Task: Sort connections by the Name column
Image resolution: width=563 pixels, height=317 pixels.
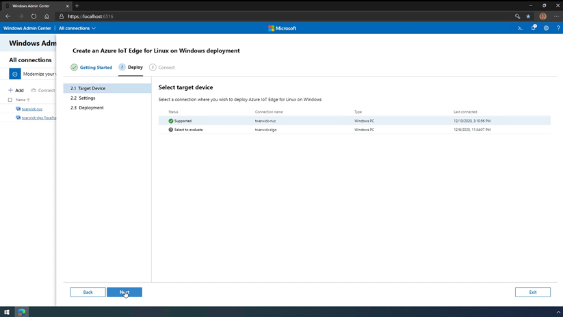Action: pos(21,100)
